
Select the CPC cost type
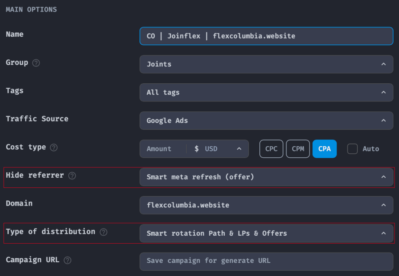[271, 149]
